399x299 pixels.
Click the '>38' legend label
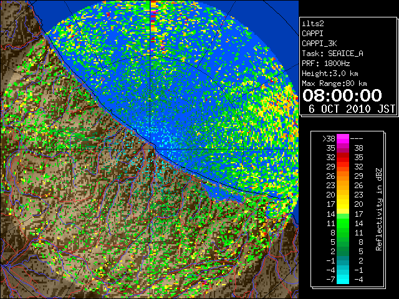pos(329,139)
